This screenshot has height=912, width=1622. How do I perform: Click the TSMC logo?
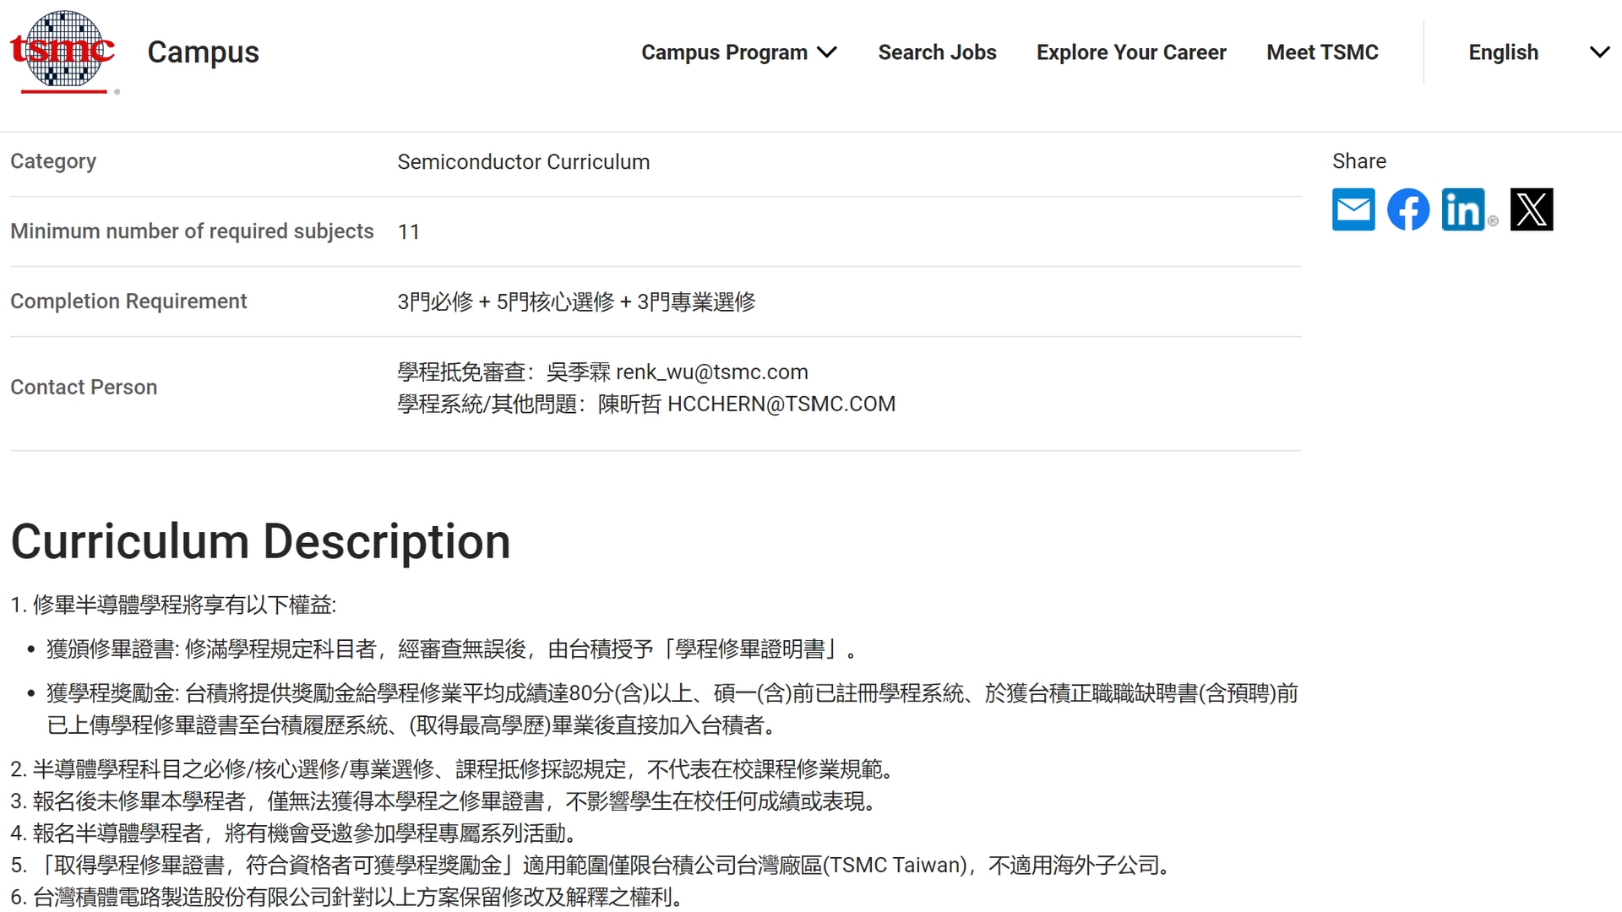click(63, 52)
